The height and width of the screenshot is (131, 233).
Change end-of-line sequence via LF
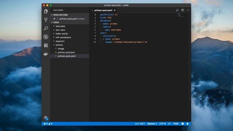point(169,124)
